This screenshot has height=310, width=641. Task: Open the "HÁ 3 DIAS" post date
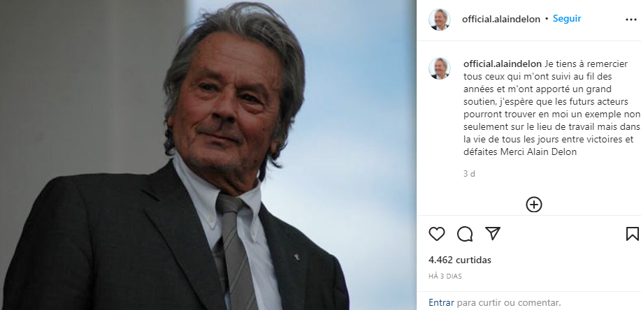pyautogui.click(x=445, y=276)
